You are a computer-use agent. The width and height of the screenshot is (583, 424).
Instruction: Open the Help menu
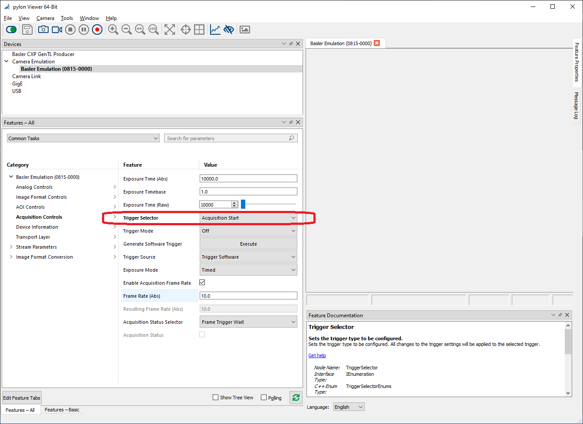pyautogui.click(x=111, y=18)
